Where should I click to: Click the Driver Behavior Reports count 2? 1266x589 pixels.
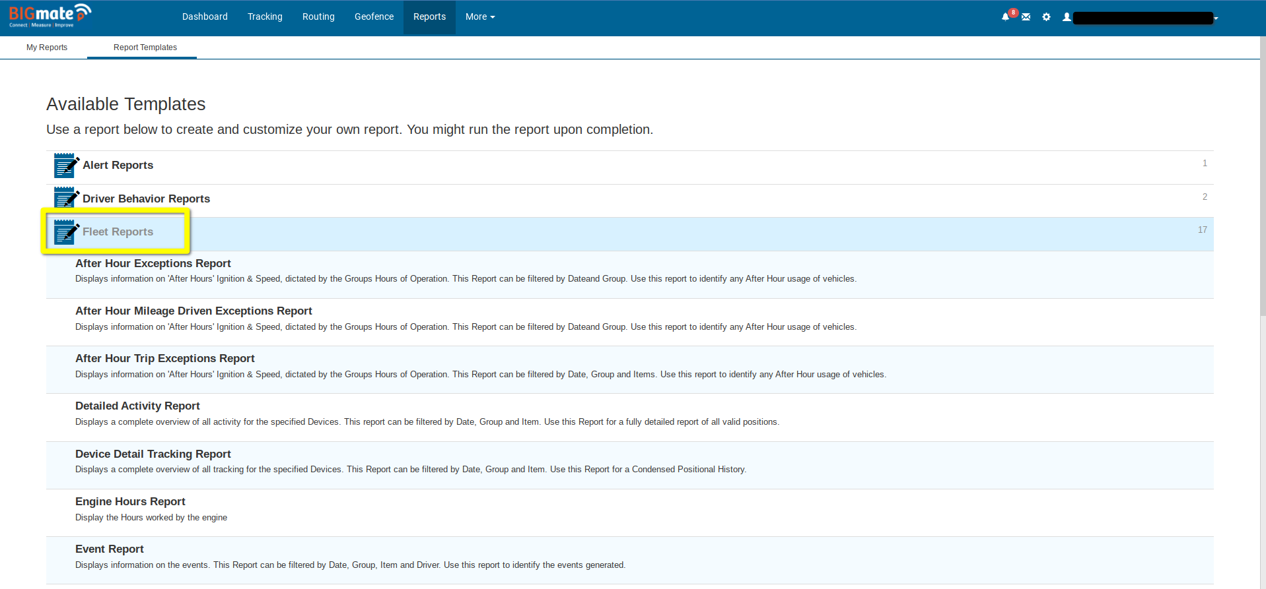pyautogui.click(x=1205, y=197)
